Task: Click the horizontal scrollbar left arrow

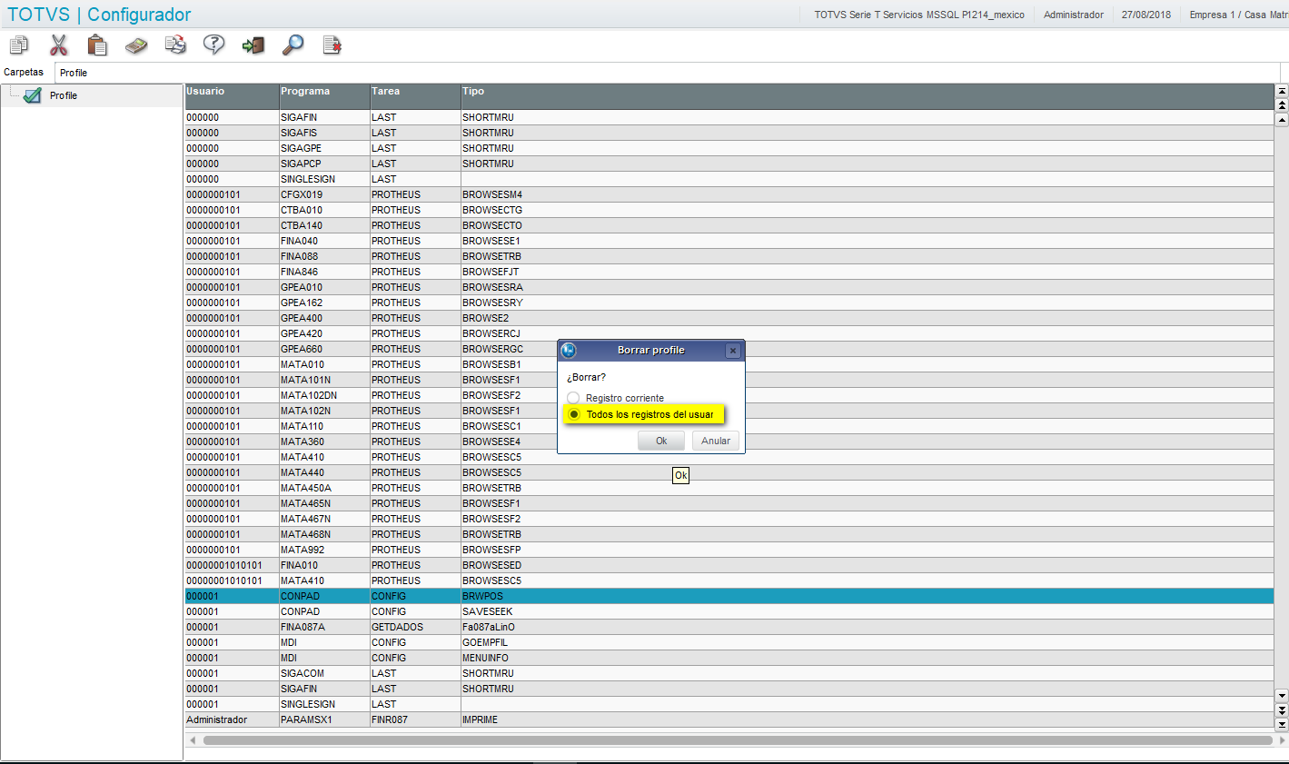Action: tap(193, 740)
